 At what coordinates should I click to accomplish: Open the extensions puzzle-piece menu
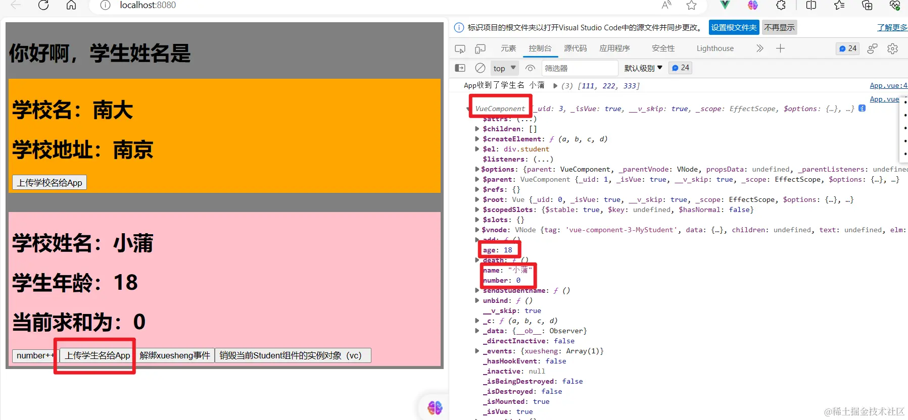tap(781, 5)
